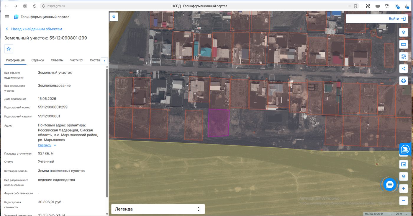Open the main hamburger menu
This screenshot has height=216, width=413.
click(7, 17)
